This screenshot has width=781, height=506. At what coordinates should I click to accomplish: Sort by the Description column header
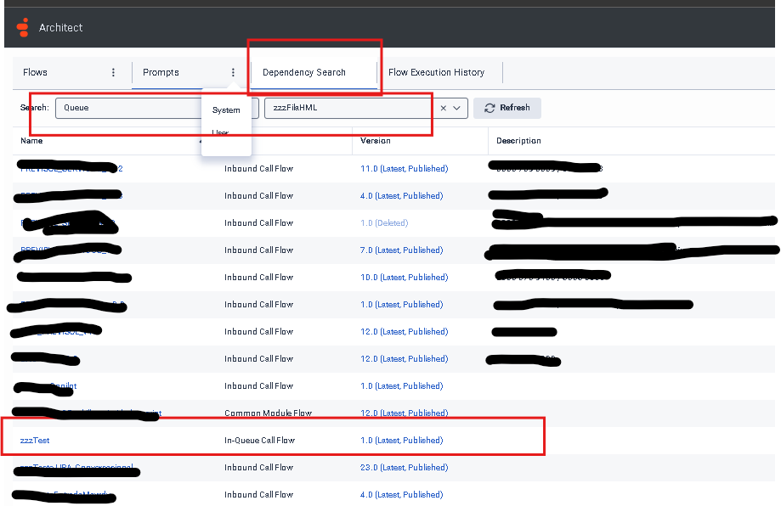pos(518,141)
